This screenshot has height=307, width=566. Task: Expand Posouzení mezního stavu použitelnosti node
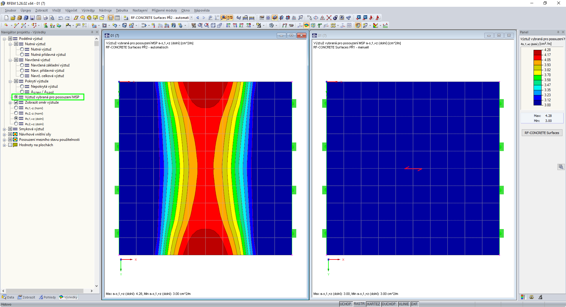coord(4,140)
